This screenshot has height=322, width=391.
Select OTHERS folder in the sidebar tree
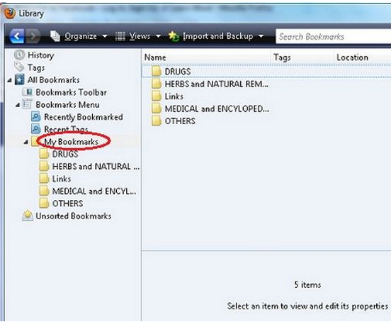pos(67,204)
